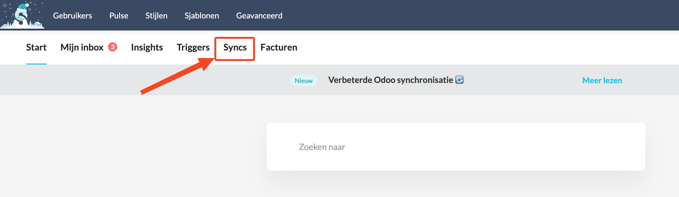Click the snowy S logo icon
Screen dimensions: 679x197
tap(22, 15)
